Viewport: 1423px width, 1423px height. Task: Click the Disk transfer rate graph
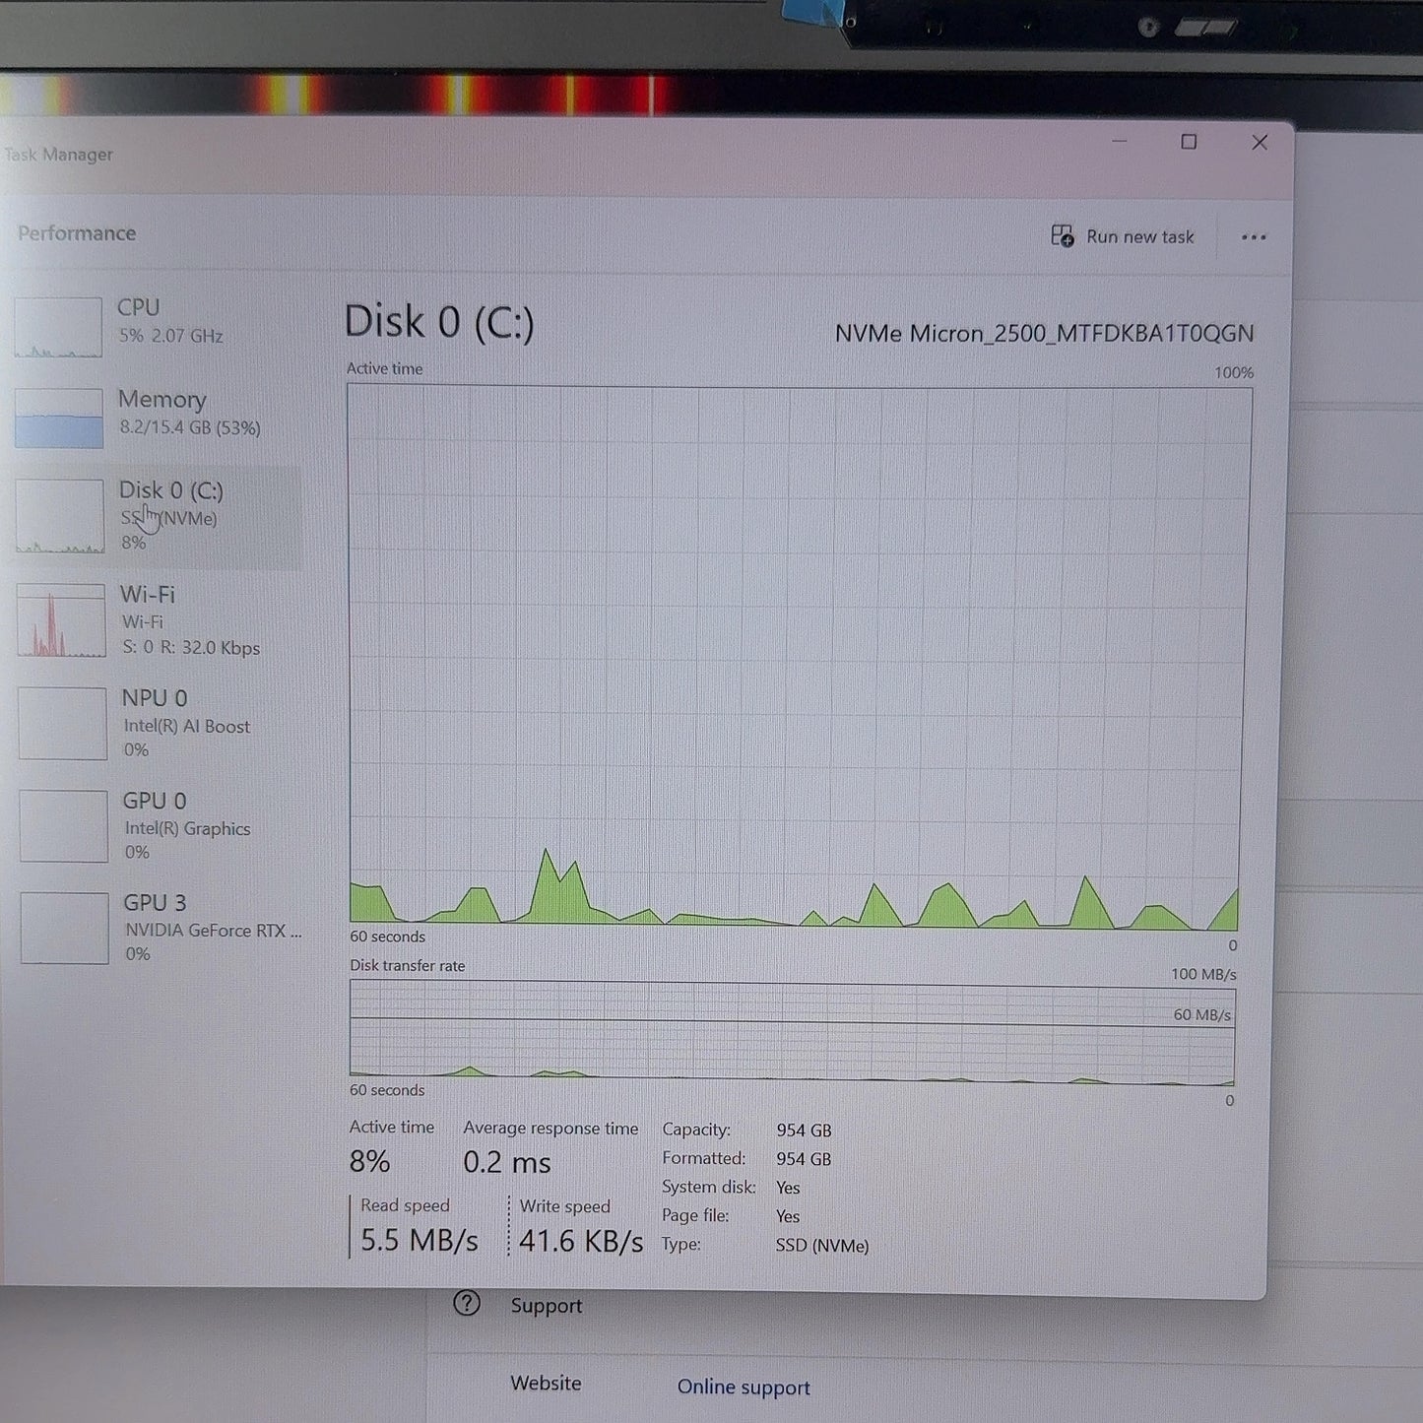click(792, 1033)
